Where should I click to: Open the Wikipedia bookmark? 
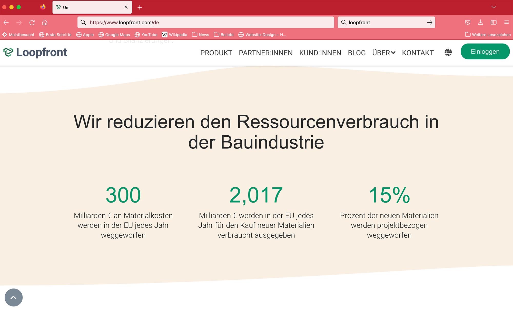[174, 35]
